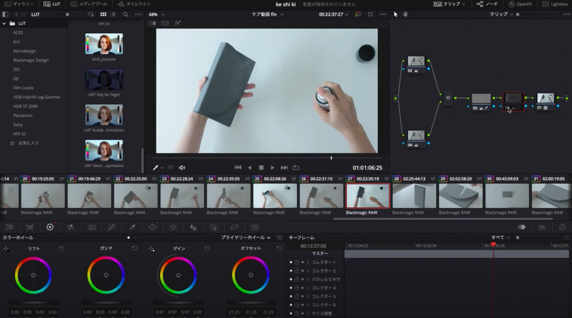This screenshot has width=572, height=318.
Task: Expand the Corrector 2 keyframe track
Action: coord(308,271)
